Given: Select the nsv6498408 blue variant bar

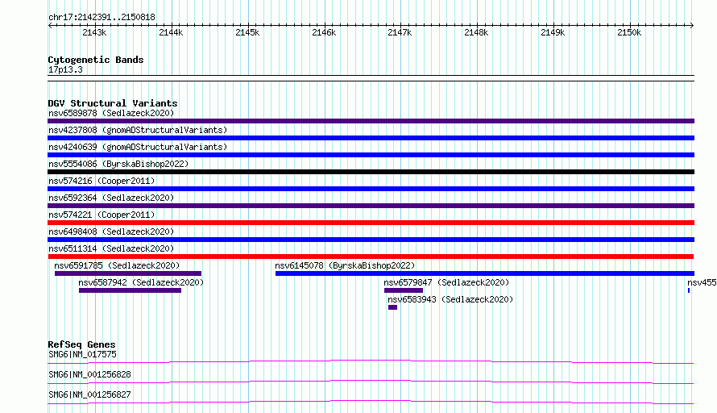Looking at the screenshot, I should click(371, 240).
